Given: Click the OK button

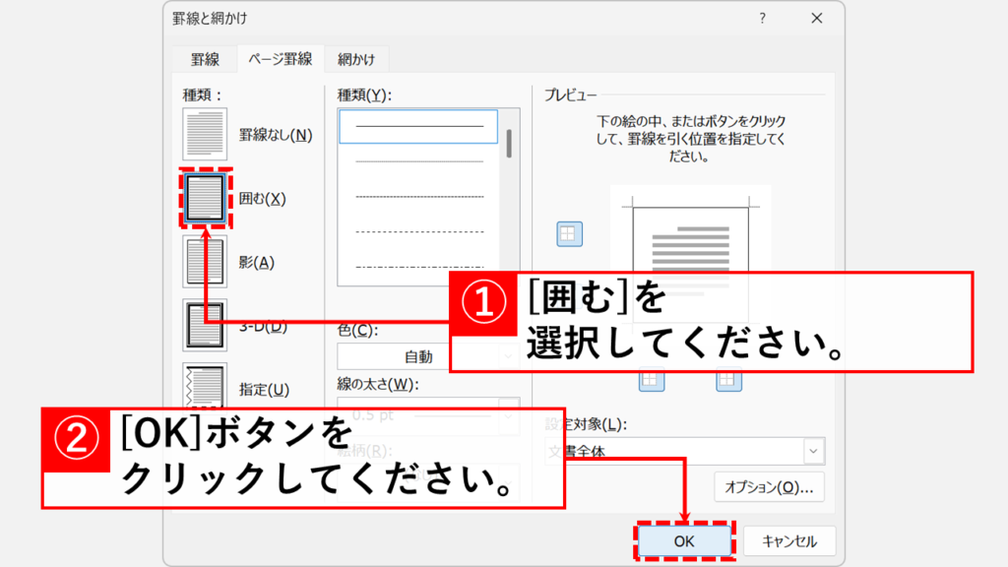Looking at the screenshot, I should point(684,541).
